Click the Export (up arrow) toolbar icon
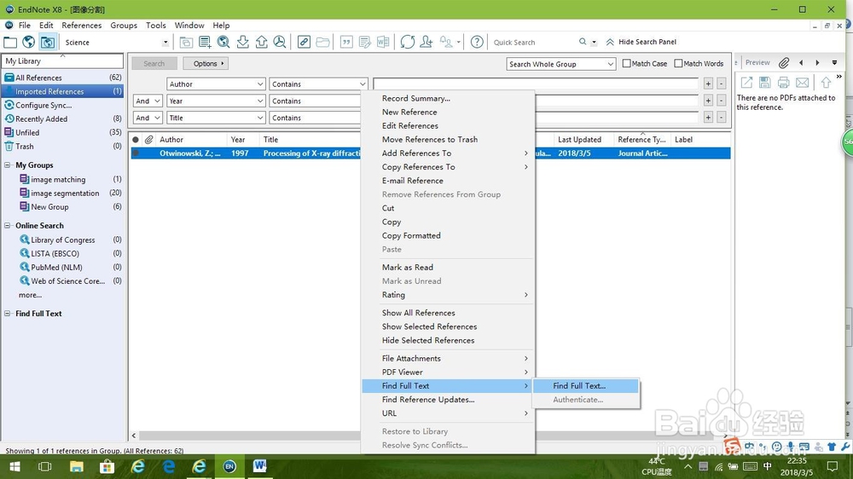The height and width of the screenshot is (479, 853). [x=262, y=42]
